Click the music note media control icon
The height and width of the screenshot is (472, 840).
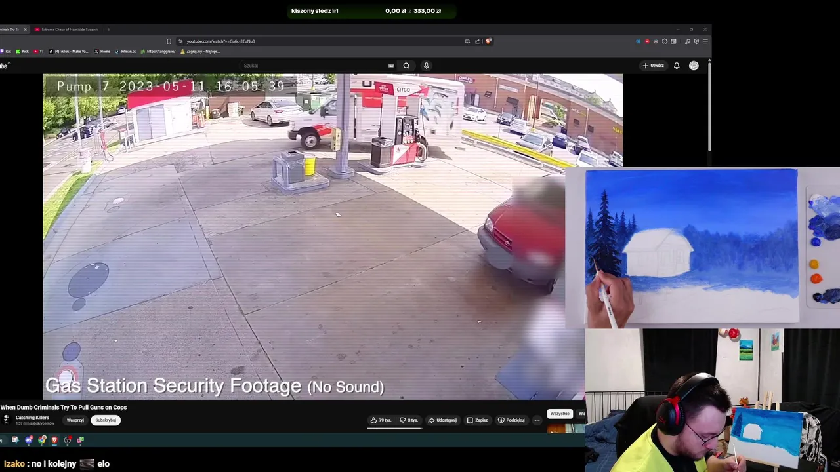click(x=688, y=41)
